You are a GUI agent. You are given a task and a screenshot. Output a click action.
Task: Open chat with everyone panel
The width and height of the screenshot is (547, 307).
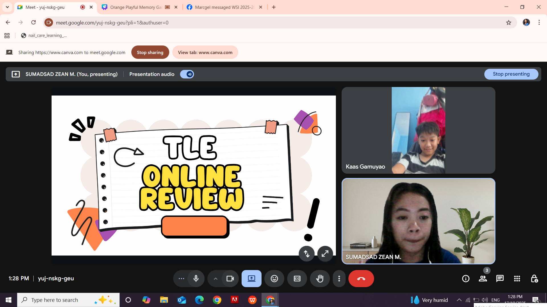[500, 279]
